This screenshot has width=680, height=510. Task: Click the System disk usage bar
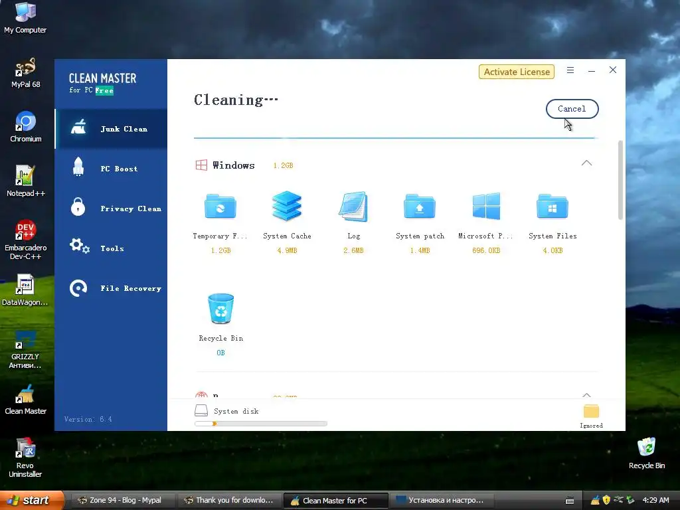pyautogui.click(x=260, y=424)
